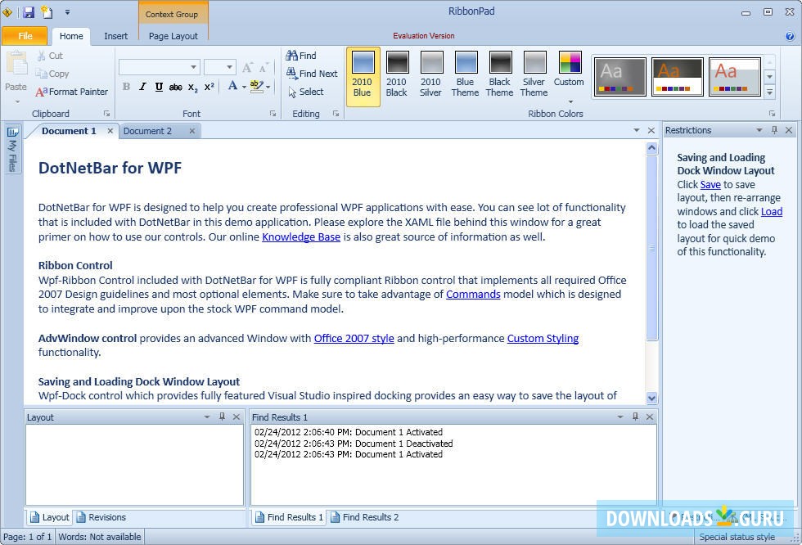Open the quick access toolbar customize arrow

tap(67, 11)
